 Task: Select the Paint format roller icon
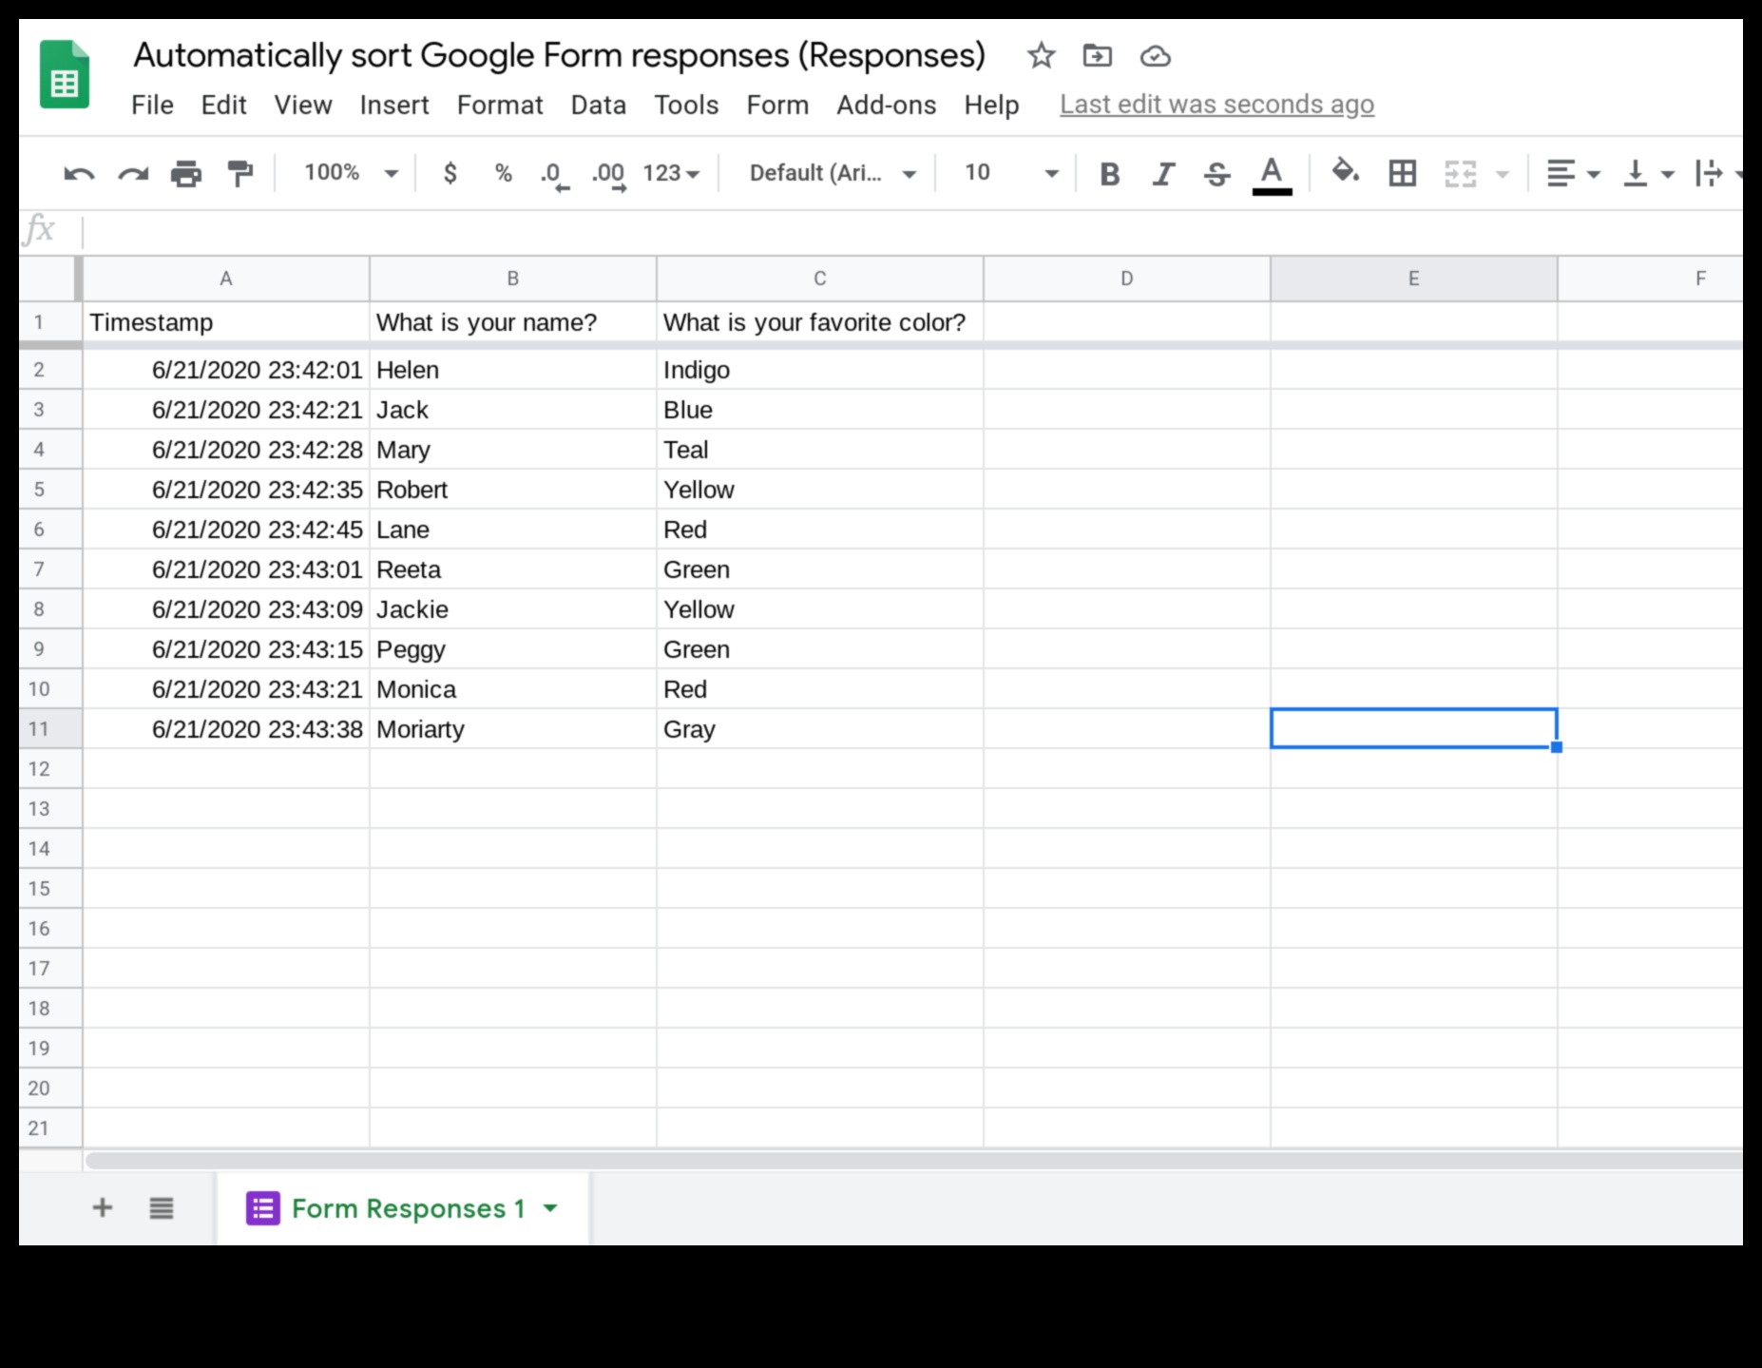[240, 174]
